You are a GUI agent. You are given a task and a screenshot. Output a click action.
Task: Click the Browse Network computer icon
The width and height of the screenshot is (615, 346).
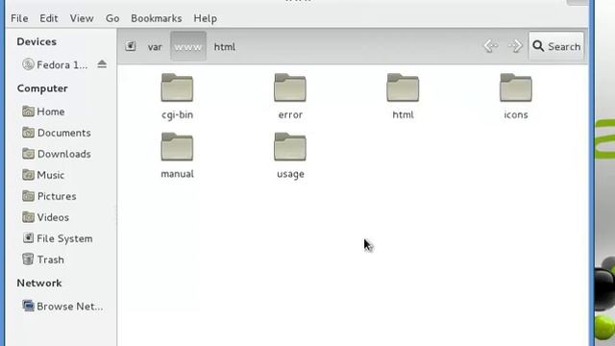click(x=28, y=306)
